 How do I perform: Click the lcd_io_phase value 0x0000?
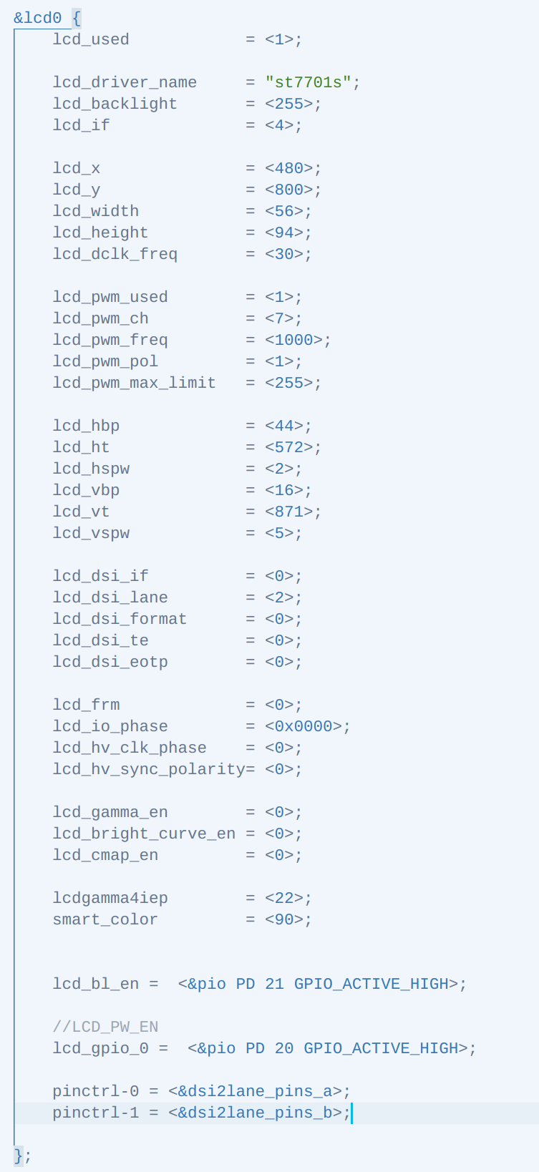tap(304, 726)
